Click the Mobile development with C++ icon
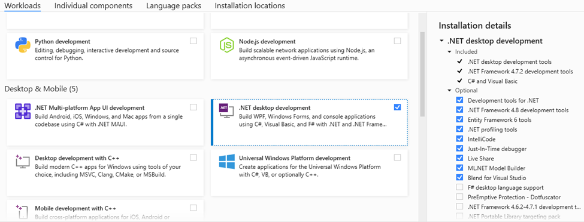 22,212
